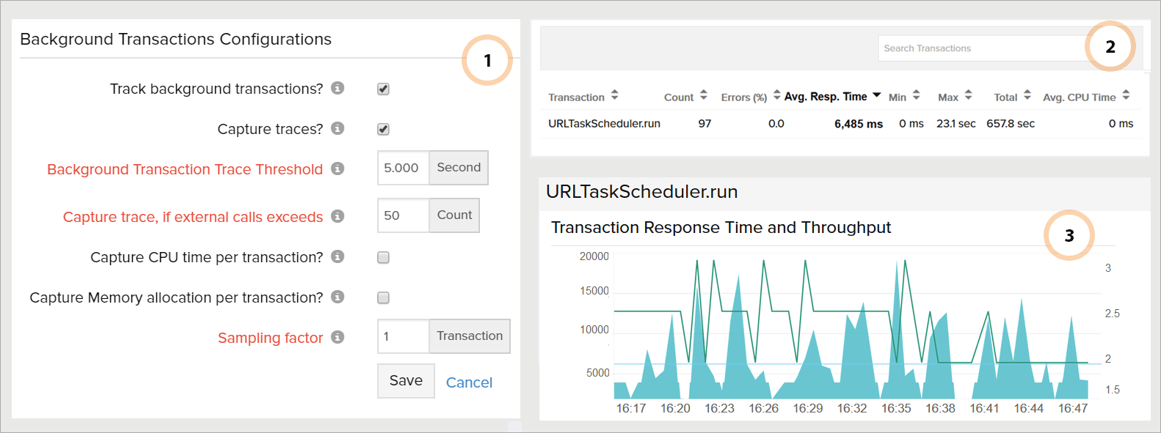Screen dimensions: 1161x433
Task: Click info icon for external calls exceeds
Action: (x=338, y=216)
